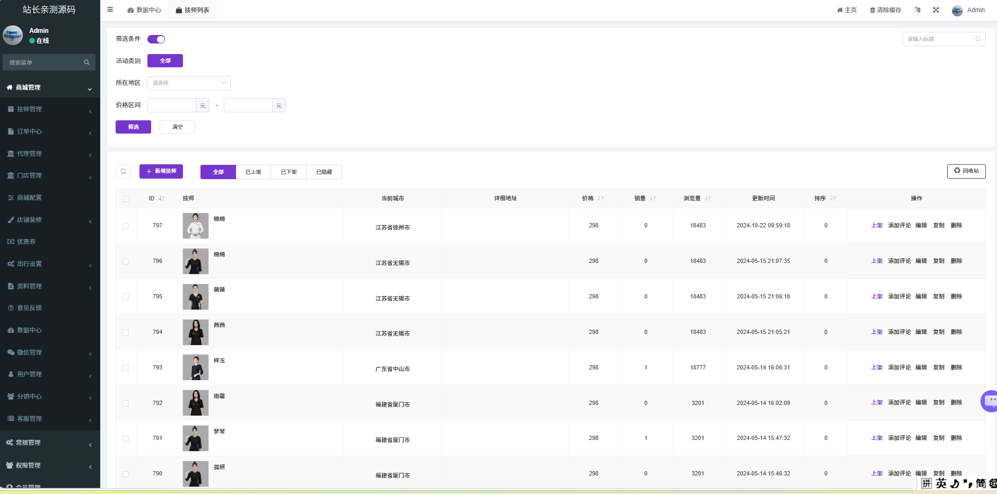Open the 回收站 recycle bin button
Screen dimensions: 997x494
click(x=966, y=171)
